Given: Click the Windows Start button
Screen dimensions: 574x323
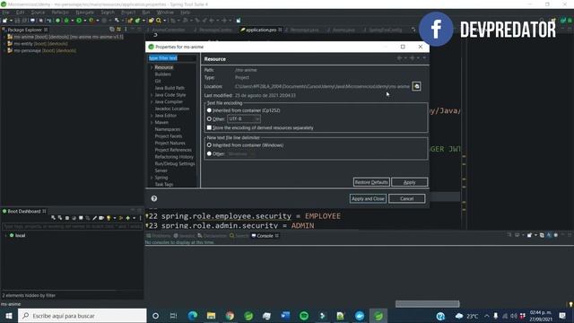Looking at the screenshot, I should [9, 315].
